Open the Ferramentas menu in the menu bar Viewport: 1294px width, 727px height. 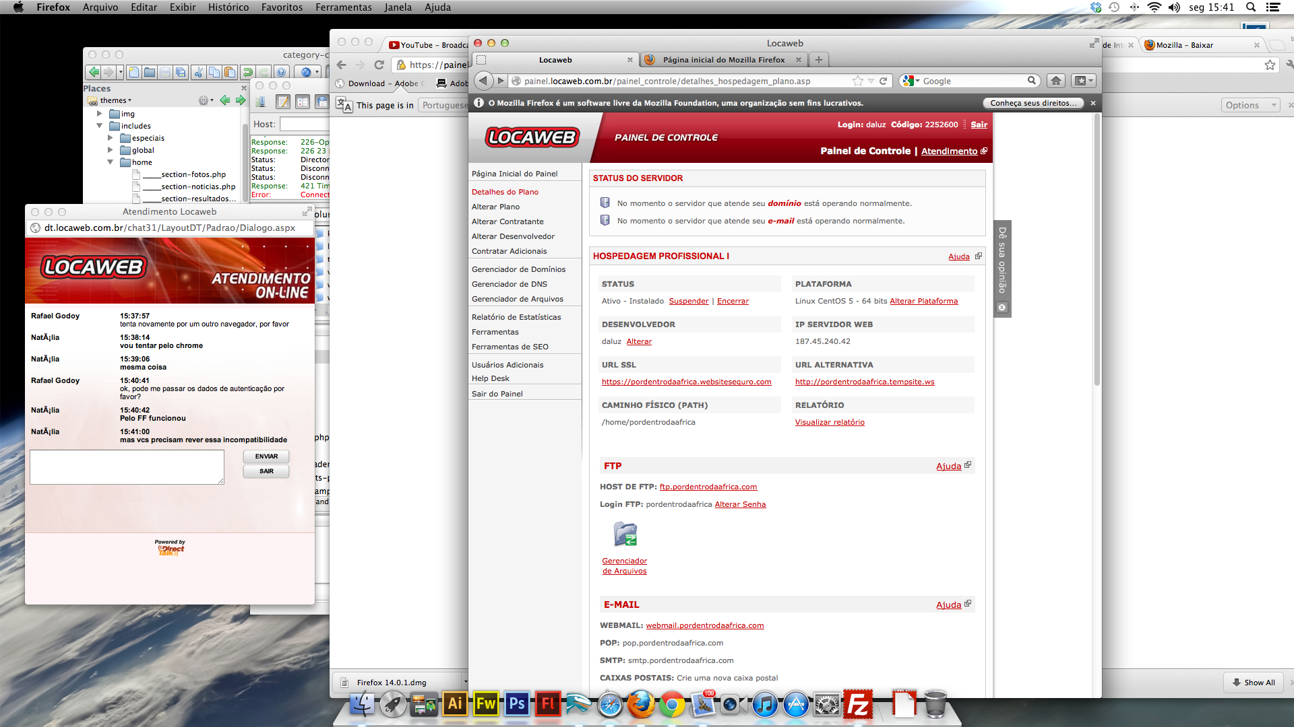[343, 7]
